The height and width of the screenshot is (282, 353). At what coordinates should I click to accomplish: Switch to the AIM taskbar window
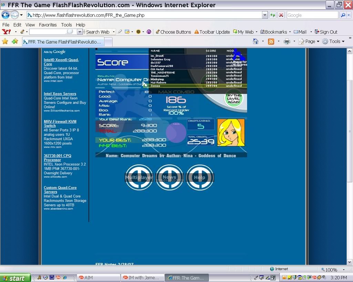pyautogui.click(x=98, y=278)
